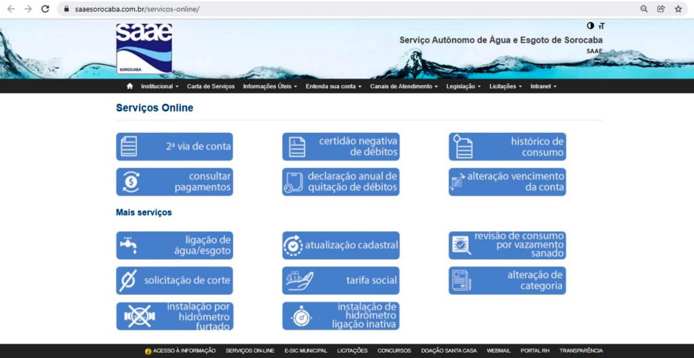Click the SAAE Sorocaba logo
The image size is (694, 358).
(x=144, y=48)
